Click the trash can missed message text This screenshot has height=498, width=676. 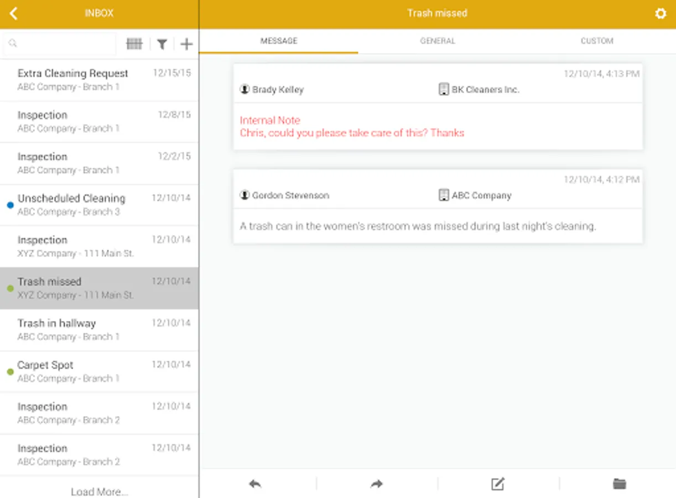pyautogui.click(x=418, y=226)
